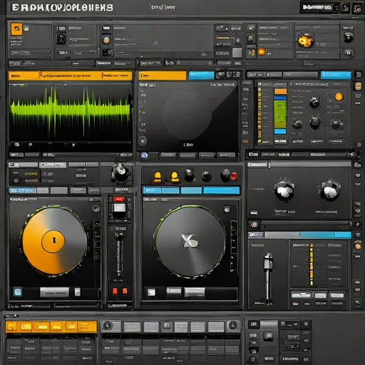365x365 pixels.
Task: Click the green waveform display
Action: click(71, 112)
